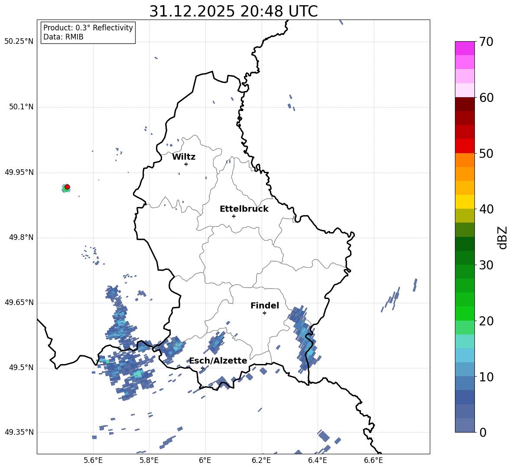Pick the bright red swatch above 50
Image resolution: width=513 pixels, height=469 pixels.
464,146
